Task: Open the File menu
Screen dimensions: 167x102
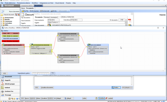Action: click(x=2, y=3)
